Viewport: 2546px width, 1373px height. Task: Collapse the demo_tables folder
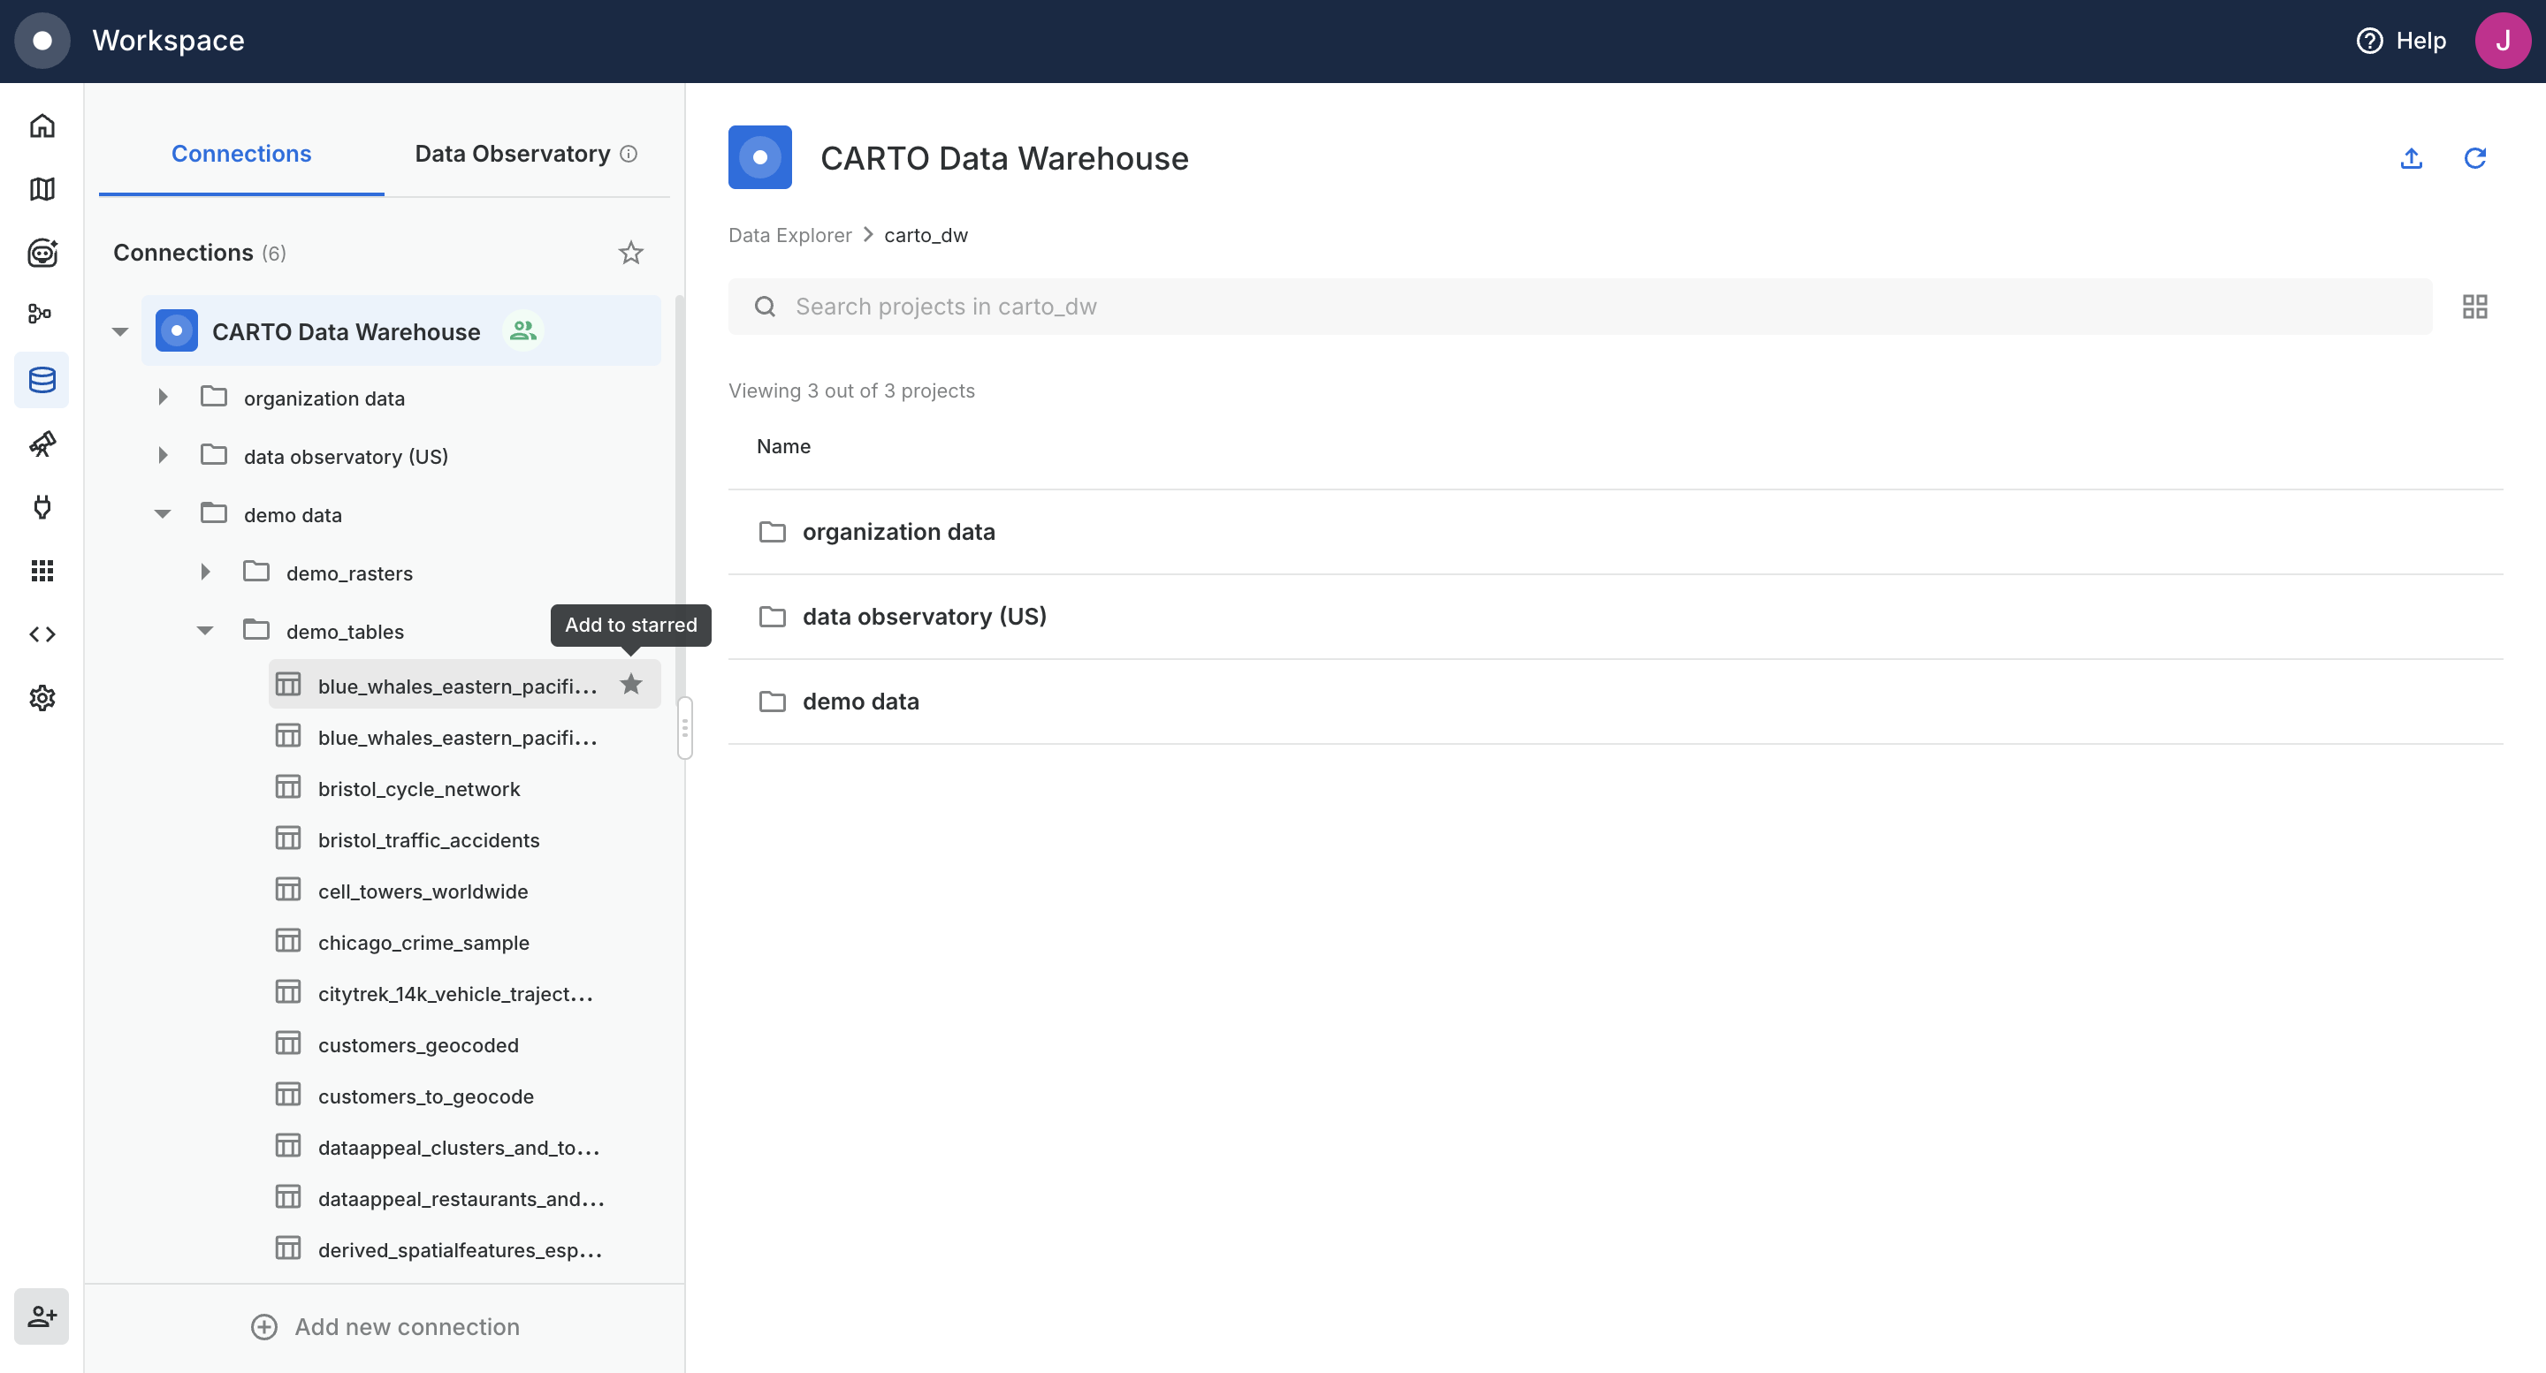pos(204,630)
